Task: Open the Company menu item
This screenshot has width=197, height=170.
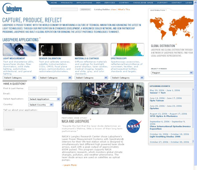Action: pyautogui.click(x=124, y=3)
